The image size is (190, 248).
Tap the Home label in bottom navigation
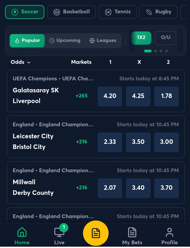pyautogui.click(x=22, y=243)
